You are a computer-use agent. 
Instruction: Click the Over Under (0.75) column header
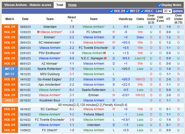click(x=178, y=19)
